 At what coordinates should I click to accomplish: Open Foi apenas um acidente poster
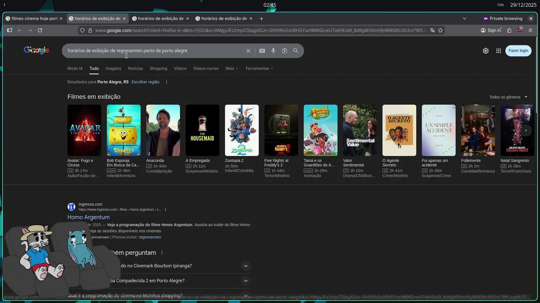(439, 130)
